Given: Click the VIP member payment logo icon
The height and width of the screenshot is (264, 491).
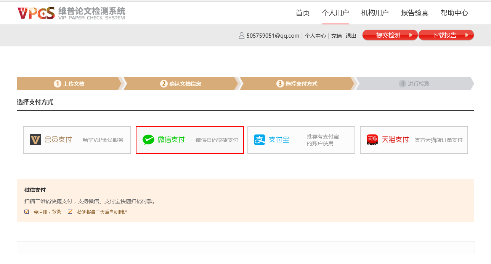Looking at the screenshot, I should point(35,140).
